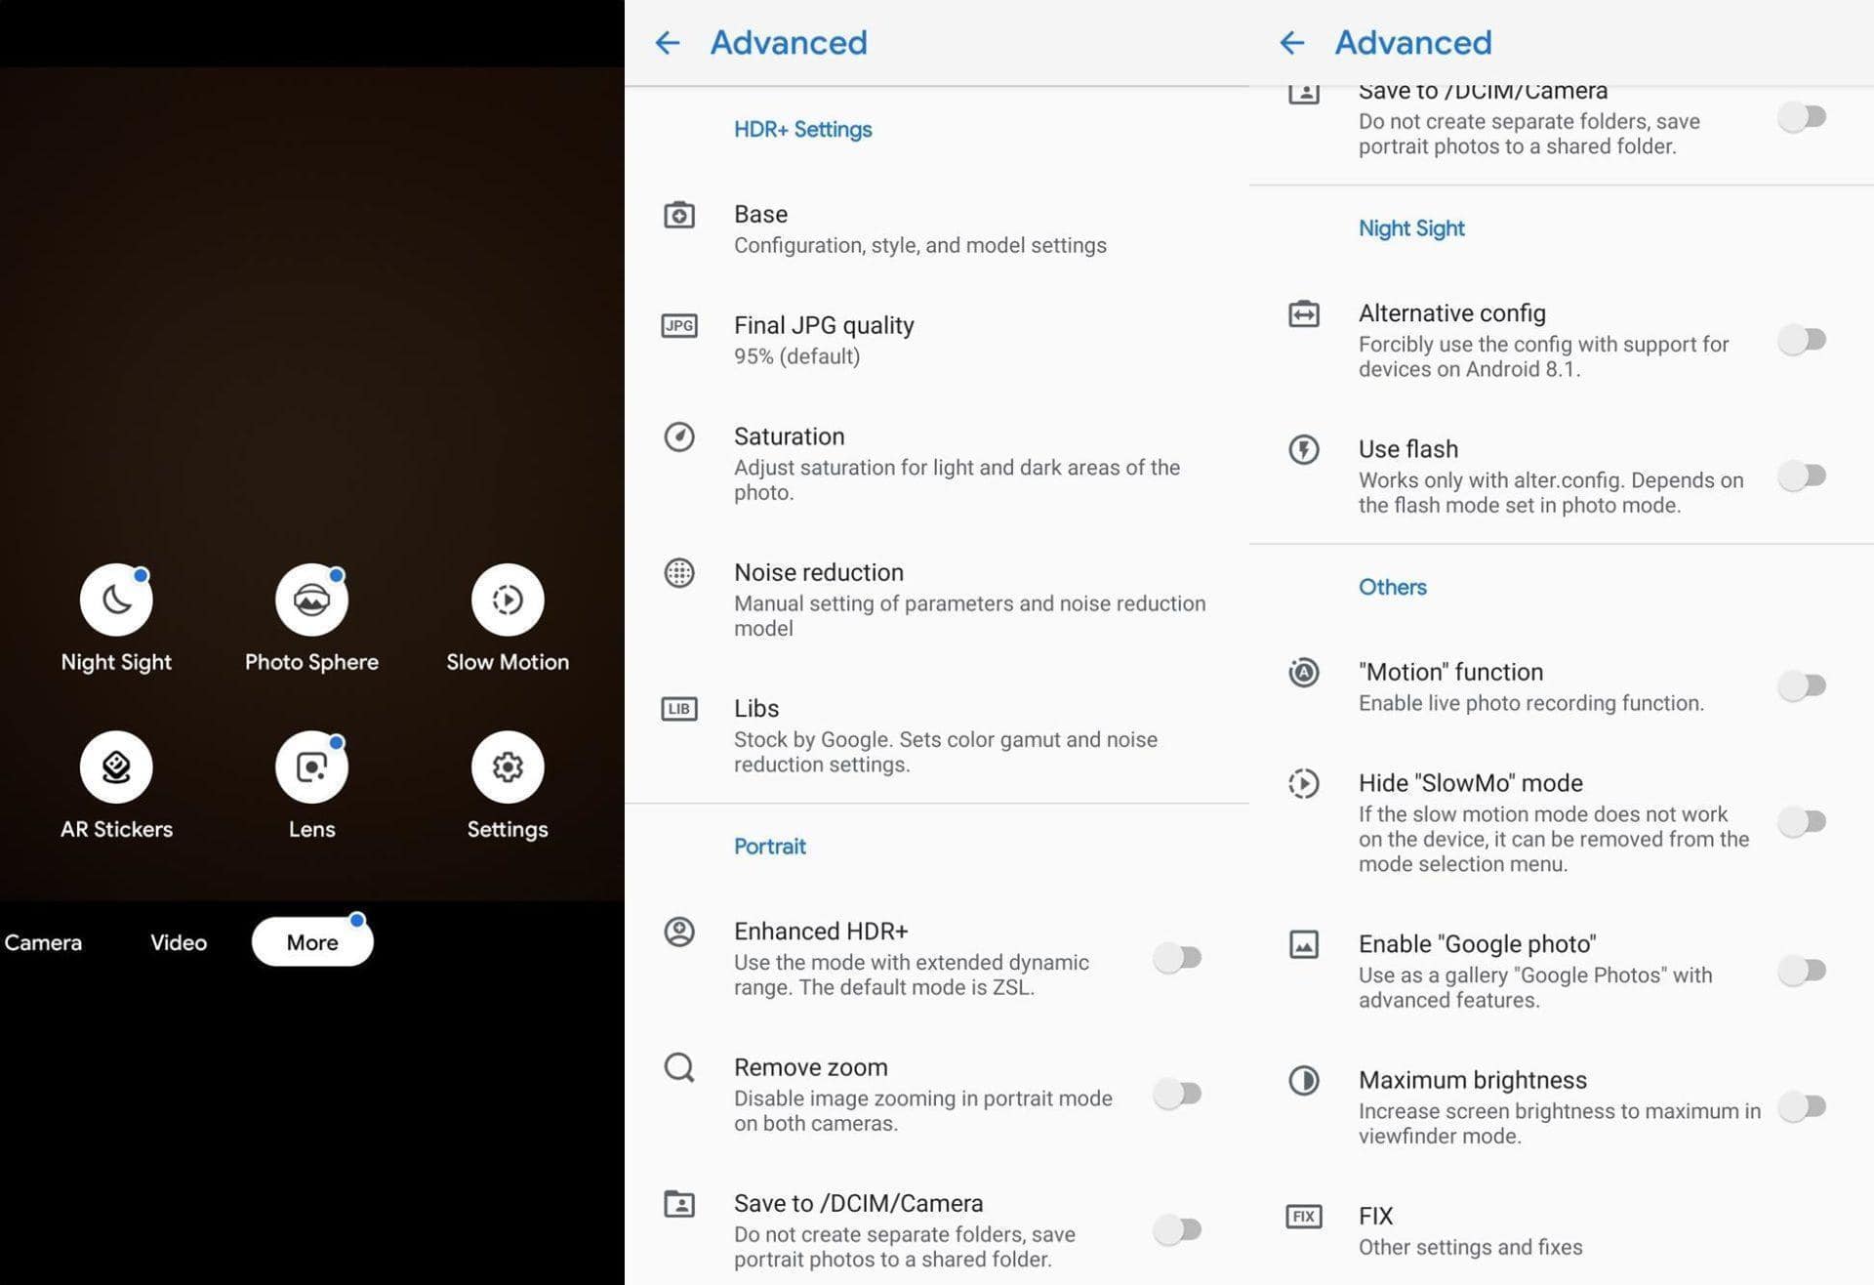Toggle Enhanced HDR+ portrait mode

click(x=1176, y=956)
